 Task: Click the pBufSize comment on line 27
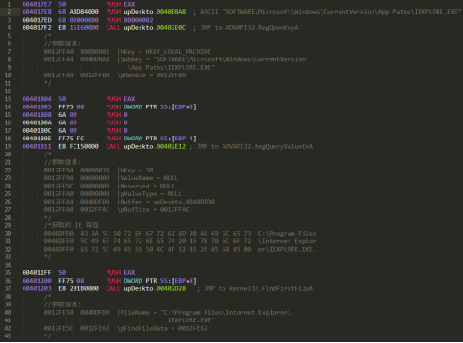click(x=153, y=210)
